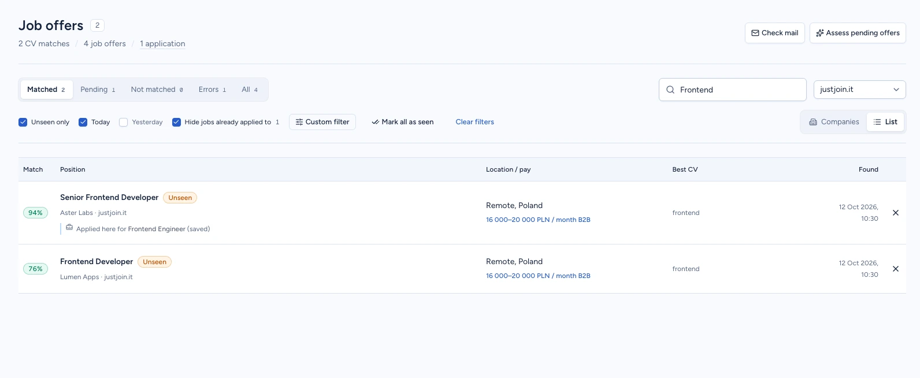Click the Location / pay column header
Screen dimensions: 920x378
coord(509,169)
